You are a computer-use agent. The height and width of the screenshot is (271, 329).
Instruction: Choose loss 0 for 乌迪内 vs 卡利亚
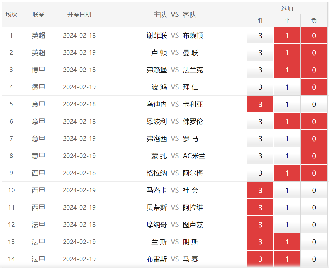[x=314, y=104]
